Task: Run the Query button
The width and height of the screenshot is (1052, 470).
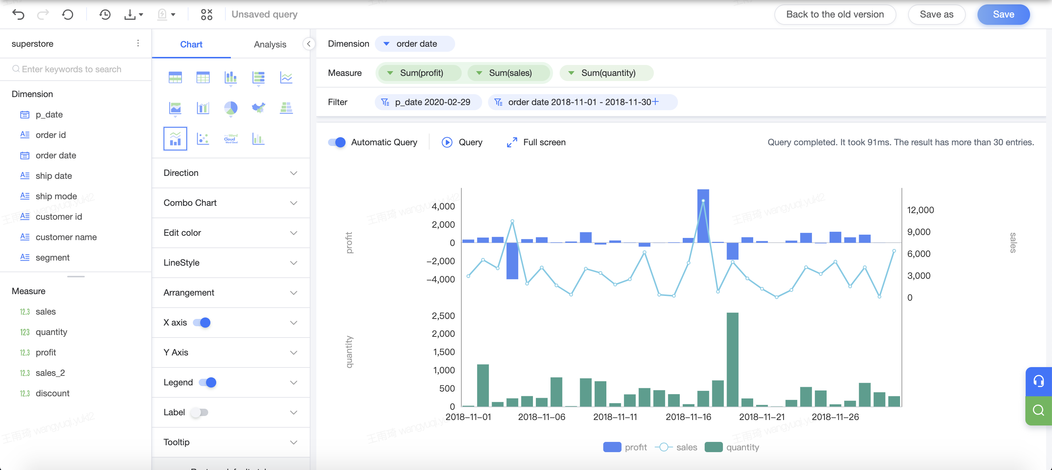Action: pos(462,142)
